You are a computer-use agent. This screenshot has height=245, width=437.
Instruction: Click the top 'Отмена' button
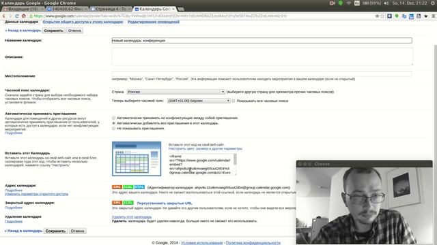click(x=74, y=31)
